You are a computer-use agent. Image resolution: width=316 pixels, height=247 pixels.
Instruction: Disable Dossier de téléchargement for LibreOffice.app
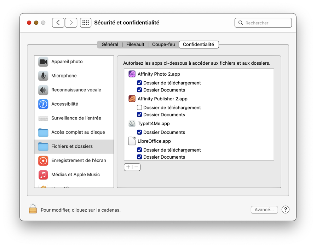point(139,150)
